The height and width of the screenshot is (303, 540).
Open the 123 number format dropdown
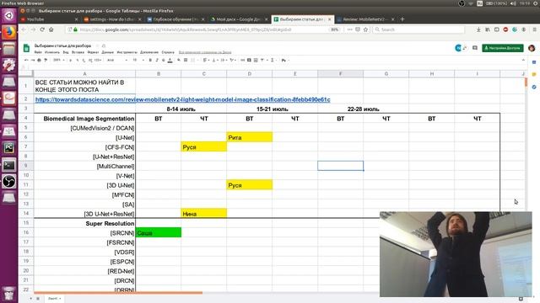pos(98,60)
